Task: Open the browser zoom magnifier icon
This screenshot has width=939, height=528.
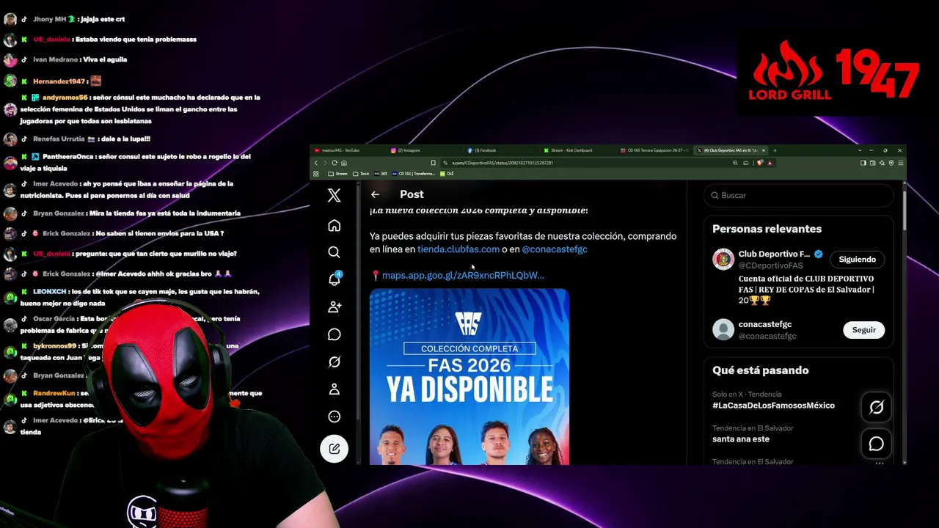Action: pos(735,163)
